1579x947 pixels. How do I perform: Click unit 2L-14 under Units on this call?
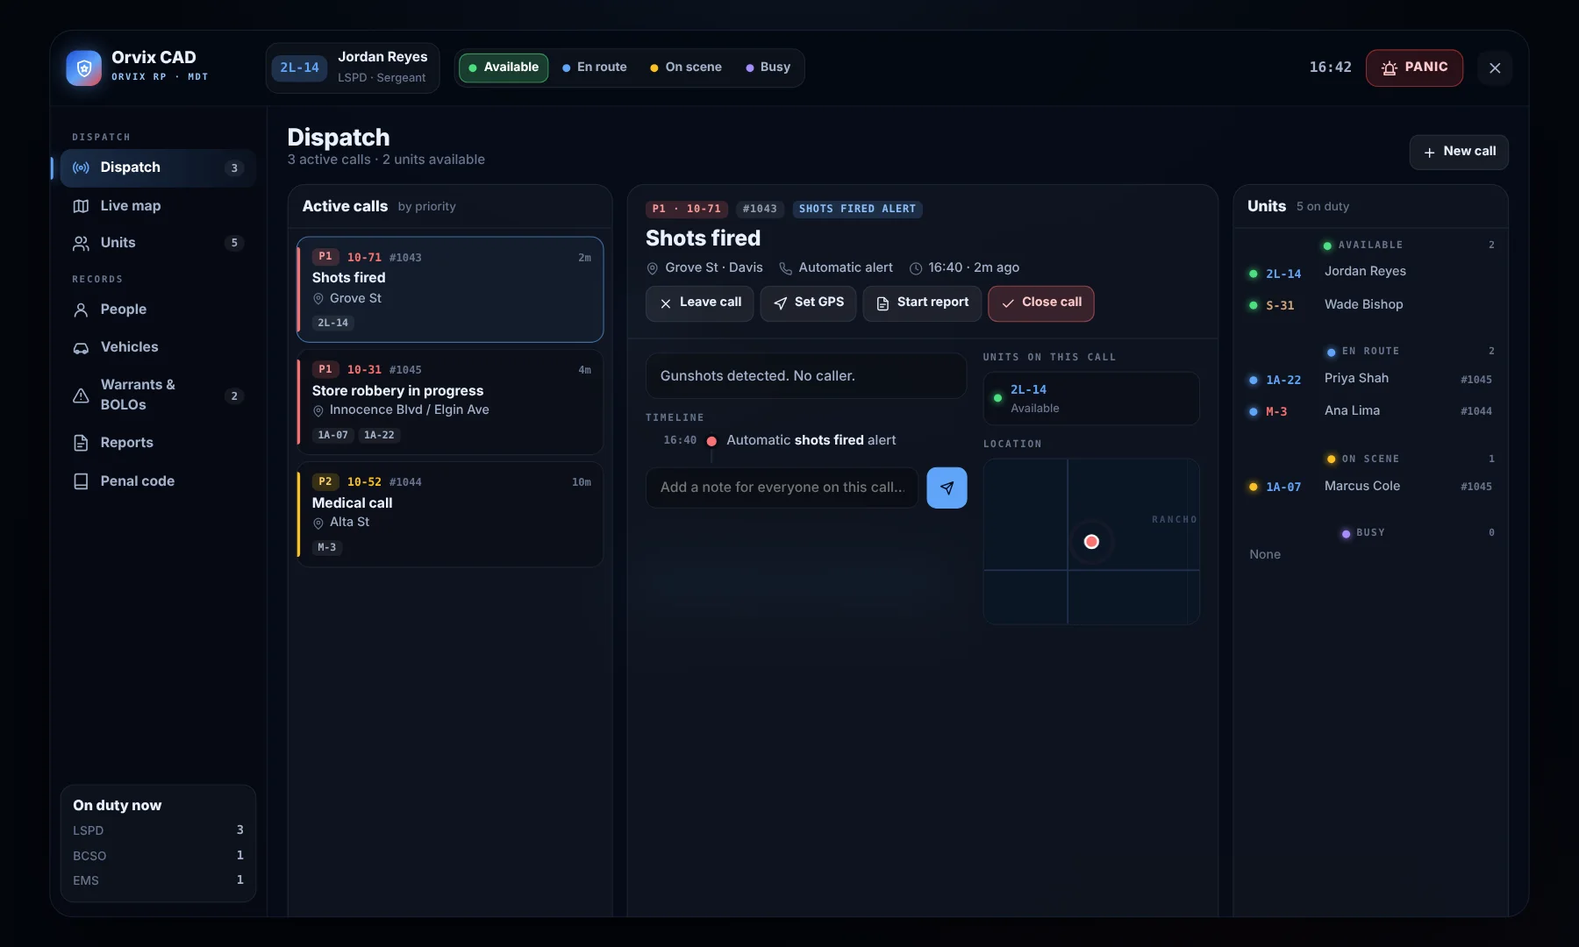[x=1091, y=399]
